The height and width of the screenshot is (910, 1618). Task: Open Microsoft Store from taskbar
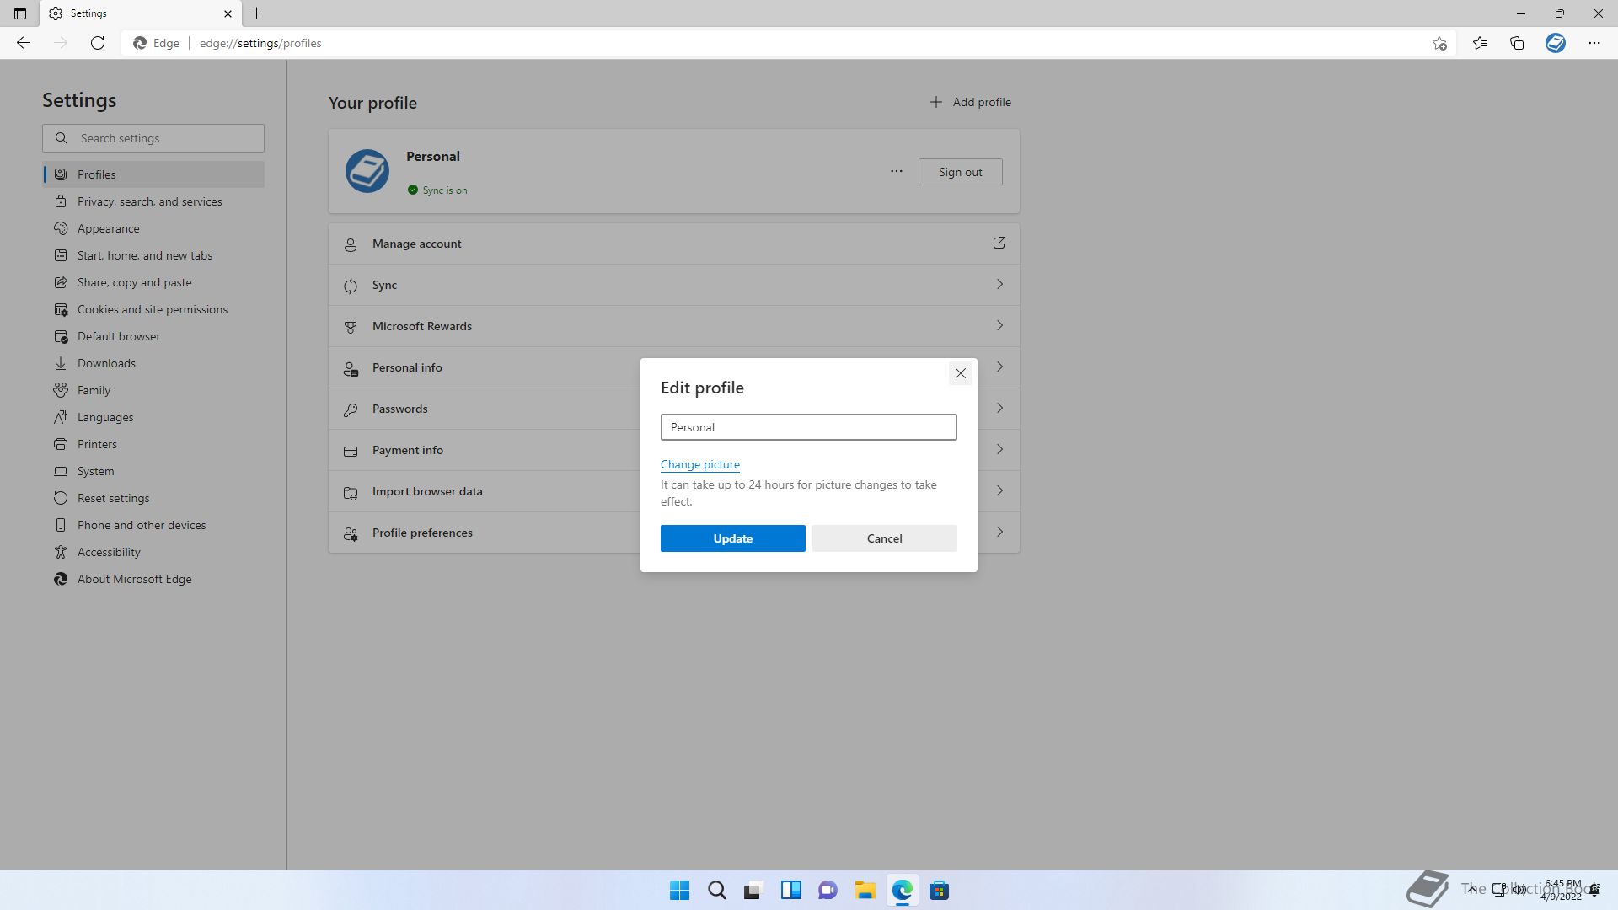click(x=939, y=891)
